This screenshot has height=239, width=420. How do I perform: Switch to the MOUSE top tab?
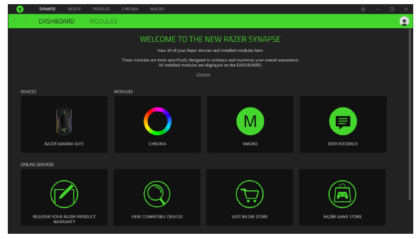(x=74, y=9)
